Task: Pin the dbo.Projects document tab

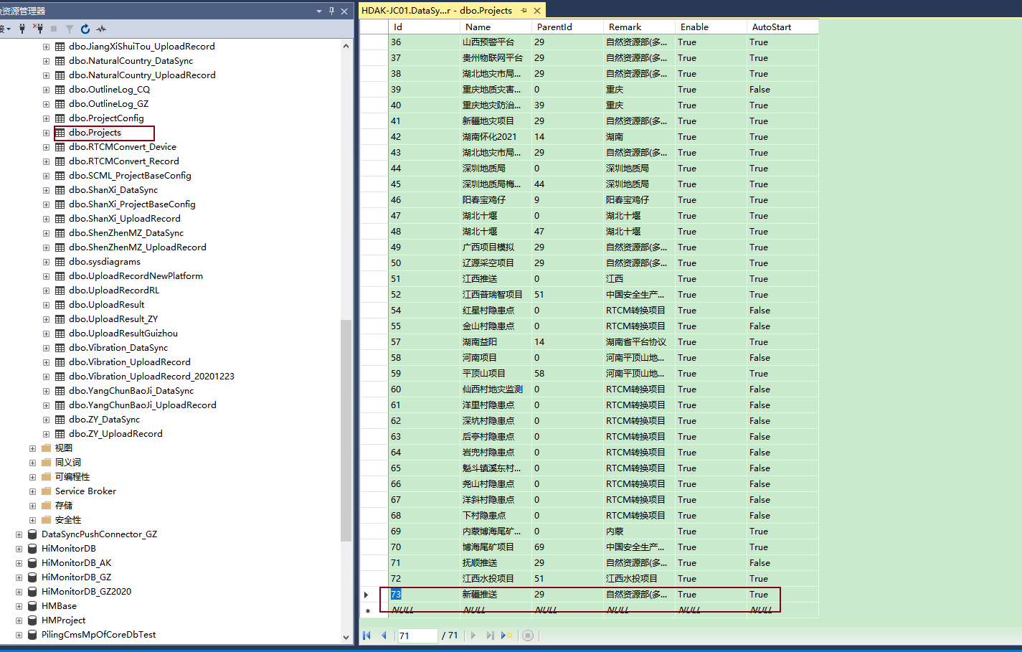Action: pos(524,11)
